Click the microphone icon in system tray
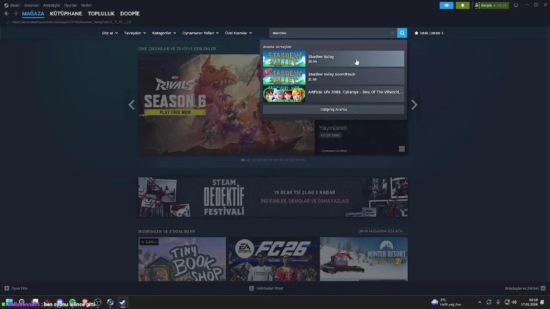The height and width of the screenshot is (309, 550). [x=498, y=303]
